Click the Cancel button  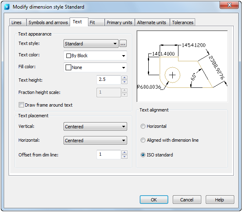(187, 200)
